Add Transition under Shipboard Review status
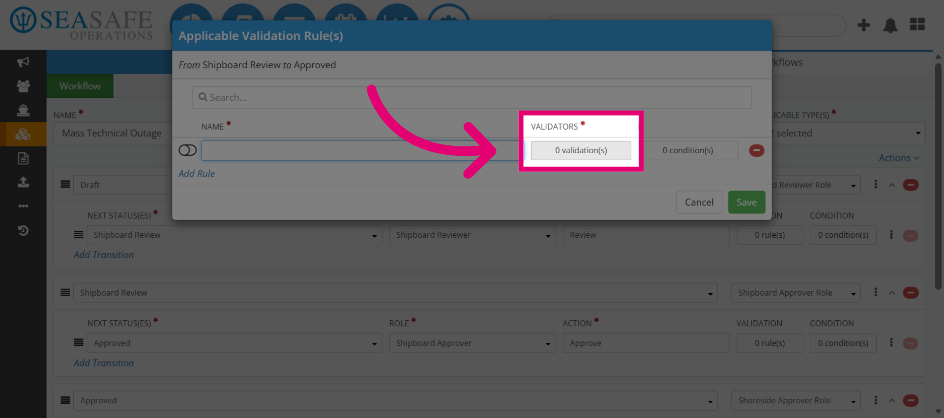 104,363
